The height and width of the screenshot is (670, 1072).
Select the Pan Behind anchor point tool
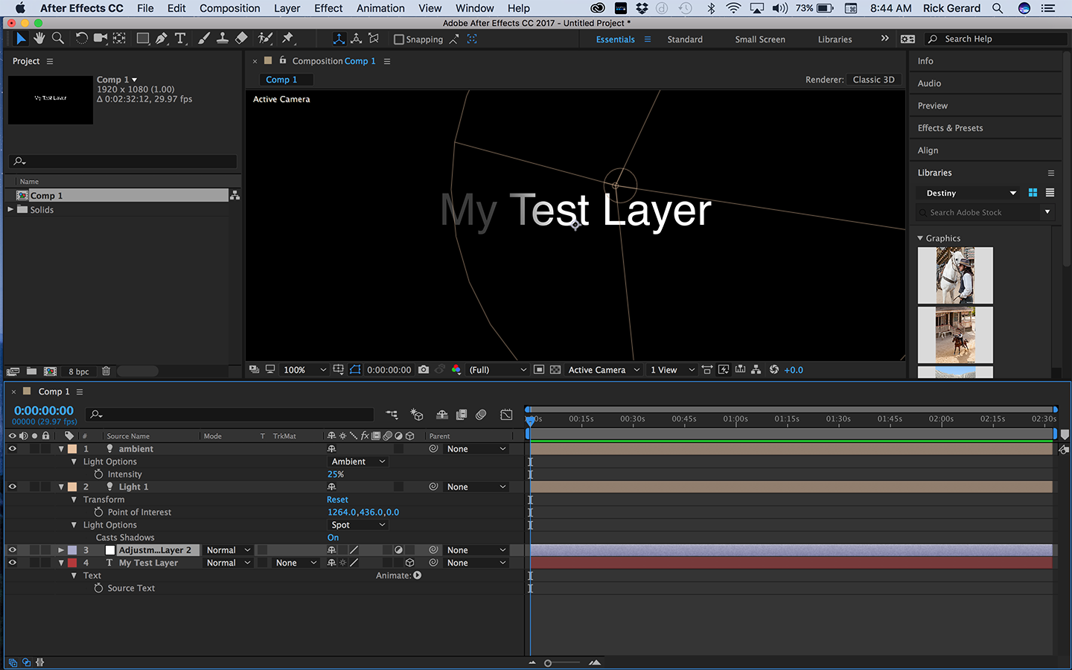119,39
